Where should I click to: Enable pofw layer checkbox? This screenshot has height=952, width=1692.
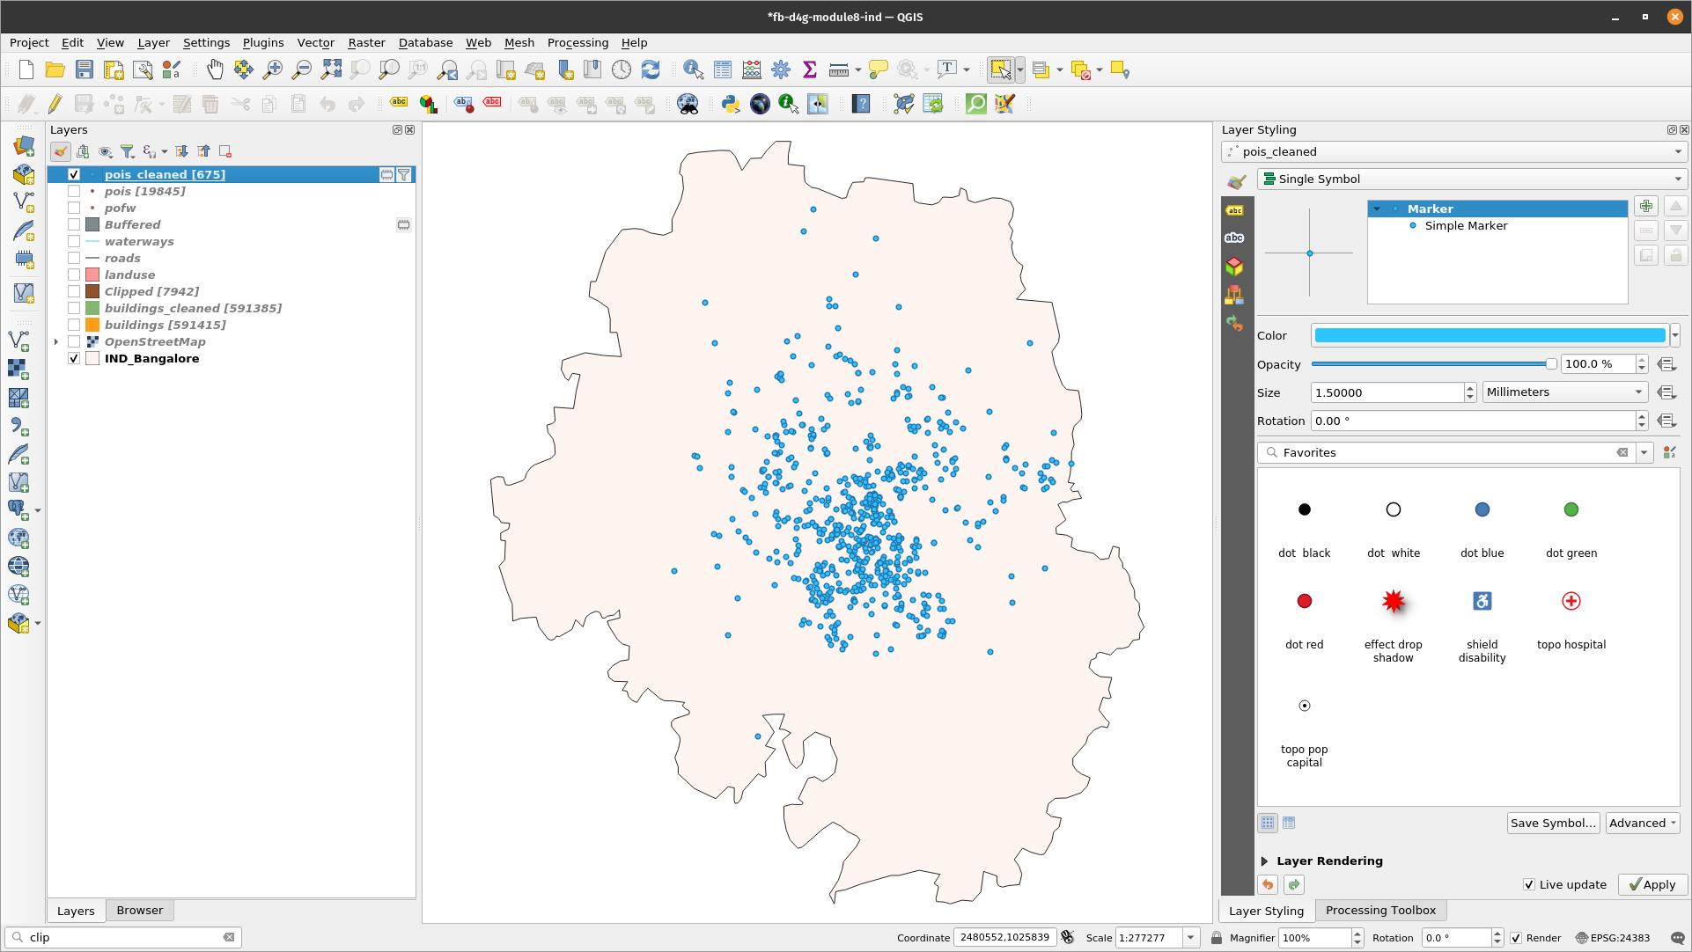click(73, 208)
